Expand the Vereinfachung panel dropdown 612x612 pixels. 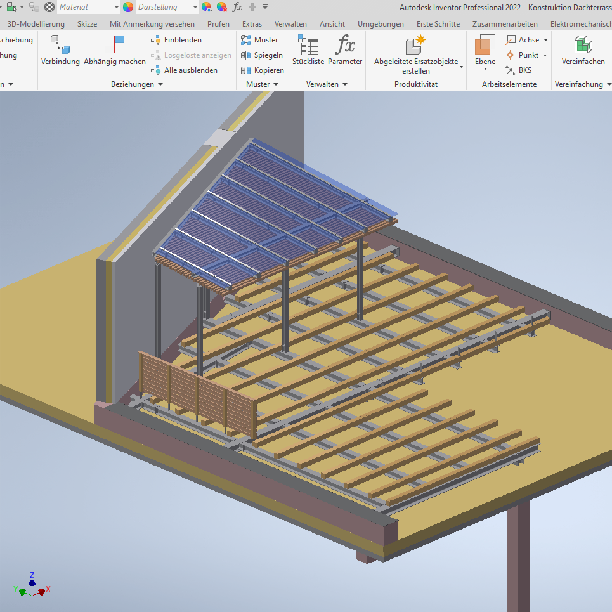[609, 84]
